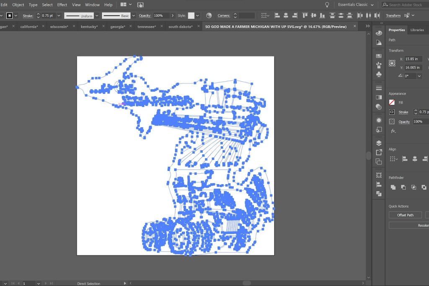Expand the Uniform stroke profile dropdown
Viewport: 429px width, 286px height.
click(x=97, y=15)
